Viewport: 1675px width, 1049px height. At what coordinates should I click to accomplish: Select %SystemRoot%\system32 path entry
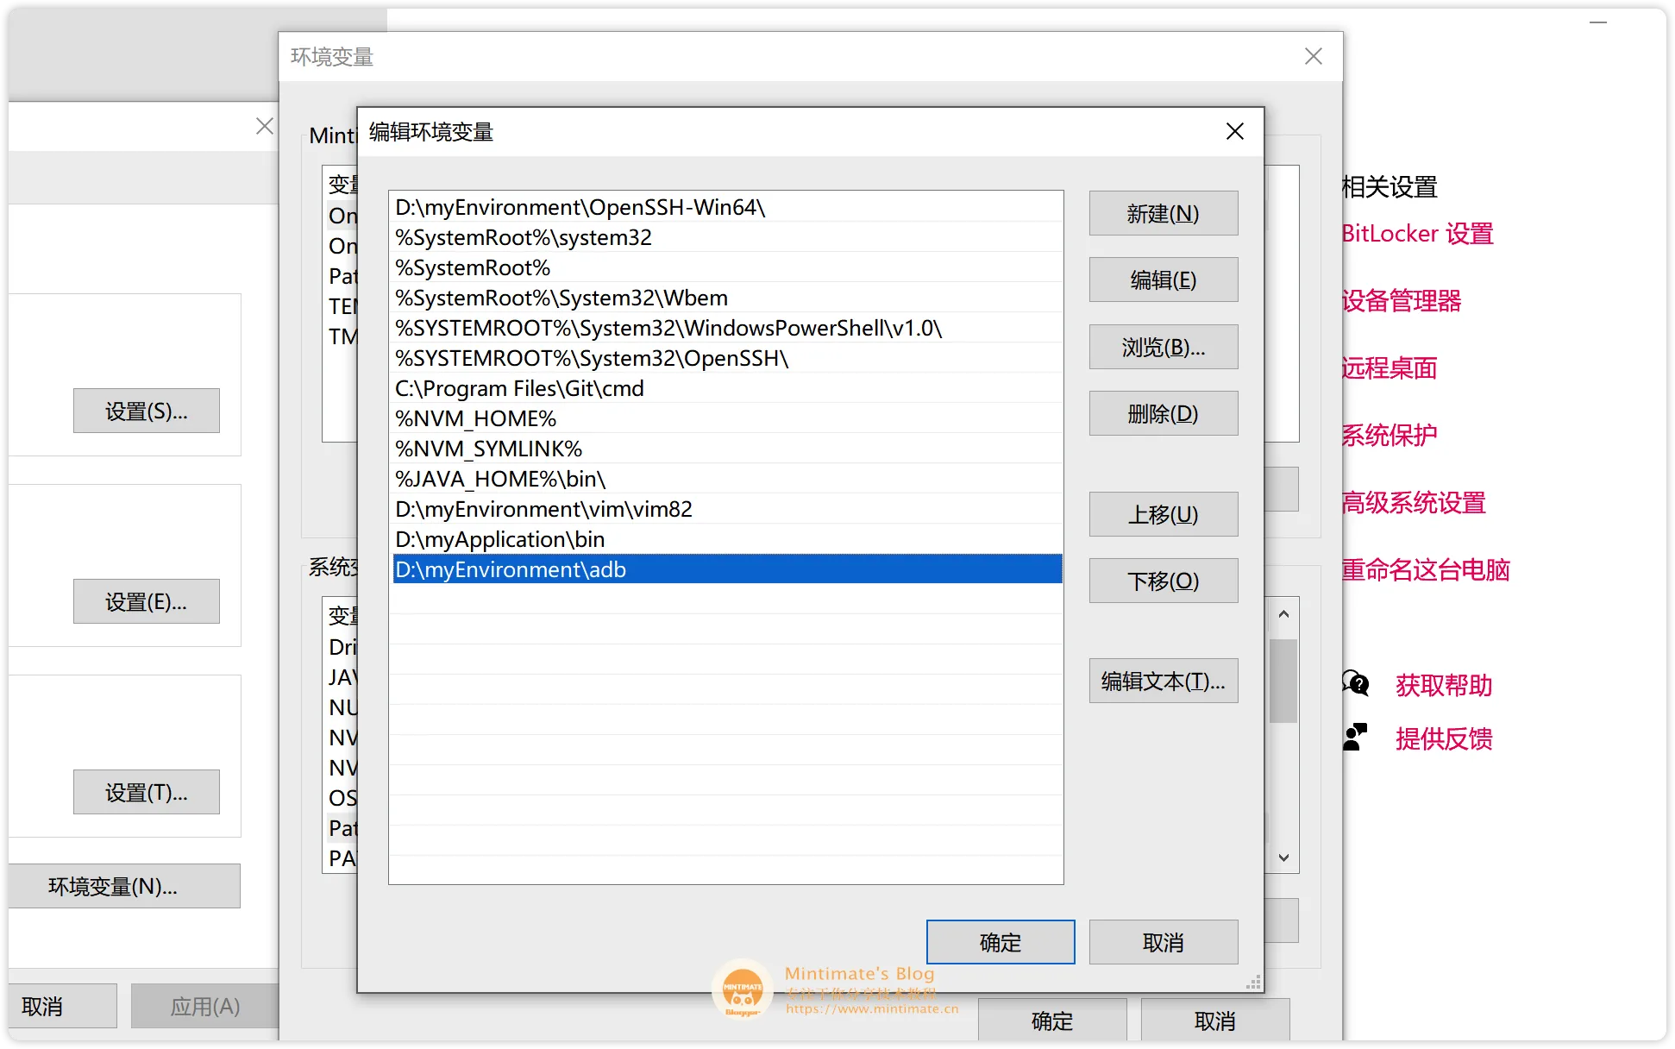pyautogui.click(x=724, y=237)
